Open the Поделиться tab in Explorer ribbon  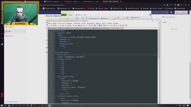click(x=78, y=15)
